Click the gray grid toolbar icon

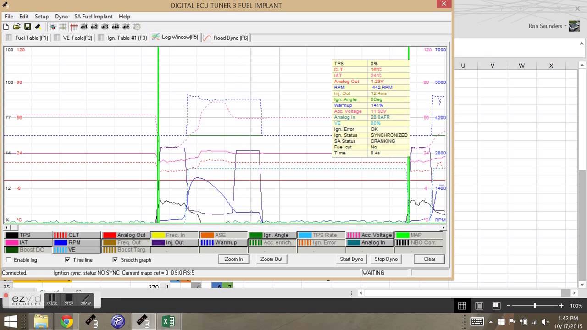click(63, 27)
